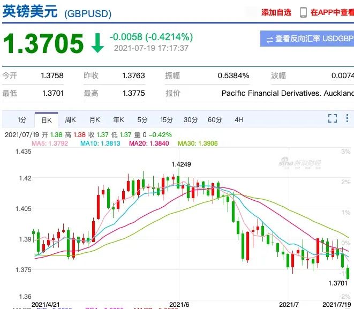The image size is (354, 309).
Task: Switch to the 周K weekly chart tab
Action: [70, 119]
